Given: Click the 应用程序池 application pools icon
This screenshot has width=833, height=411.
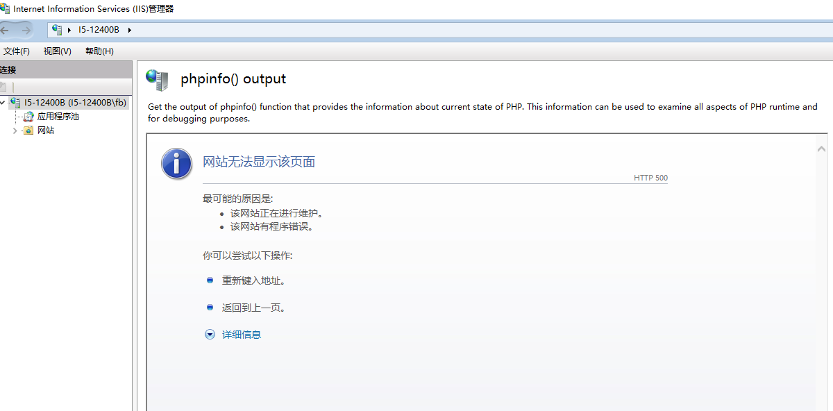Looking at the screenshot, I should (28, 117).
